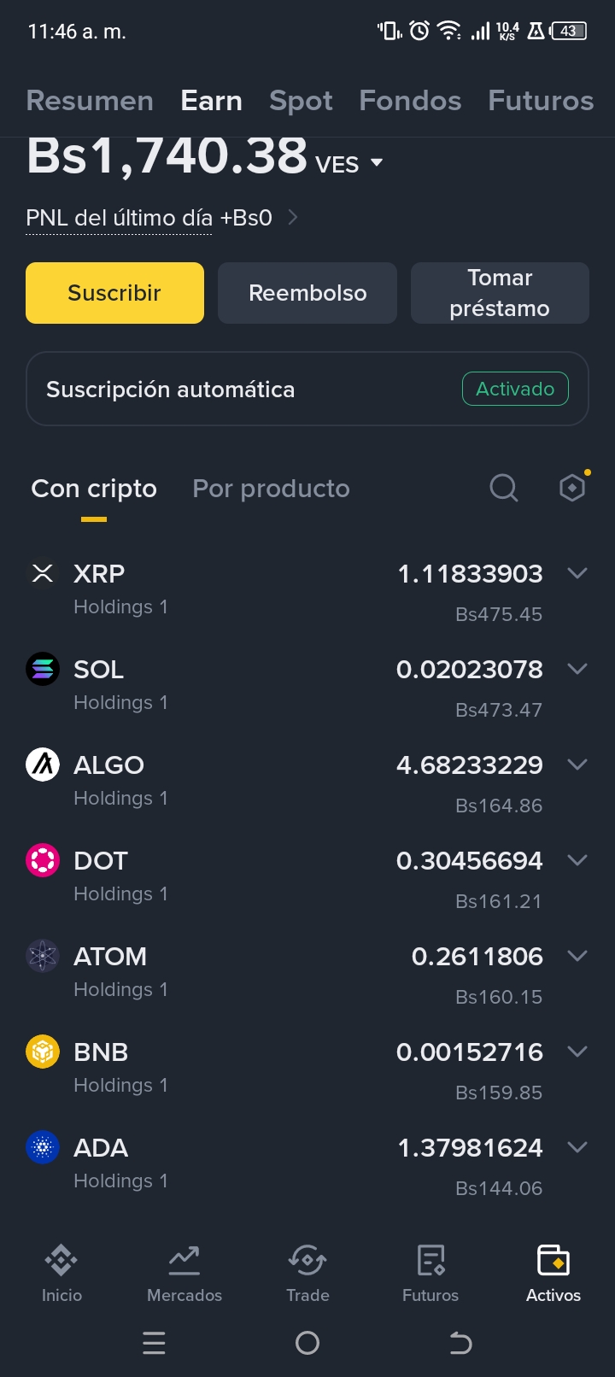Expand the XRP holdings chevron

tap(577, 573)
